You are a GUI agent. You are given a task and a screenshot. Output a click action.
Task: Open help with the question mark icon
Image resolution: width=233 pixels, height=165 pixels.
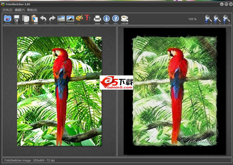point(115,19)
